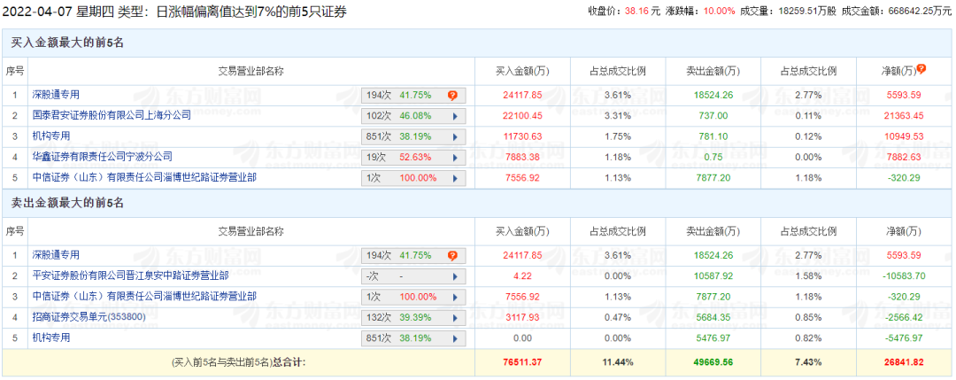The image size is (956, 380).
Task: Click the 买入金额最大的前5名 section header
Action: tap(67, 42)
